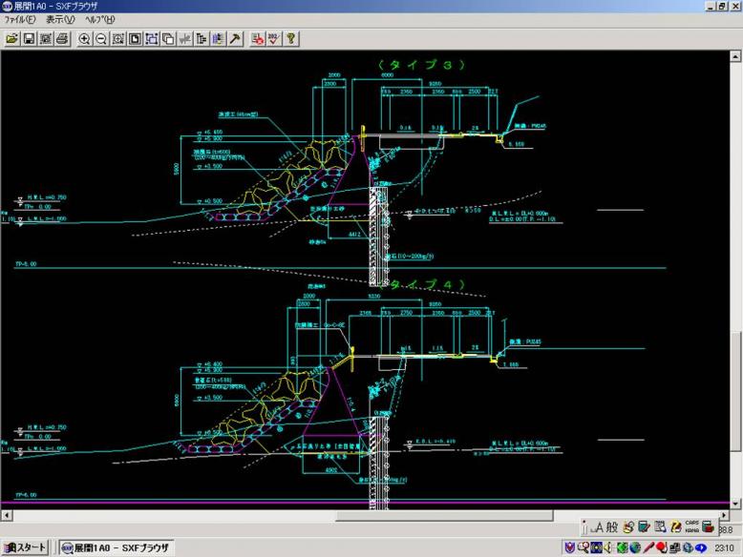Click the vertical scrollbar up arrow
Screen dimensions: 743x557
point(735,56)
